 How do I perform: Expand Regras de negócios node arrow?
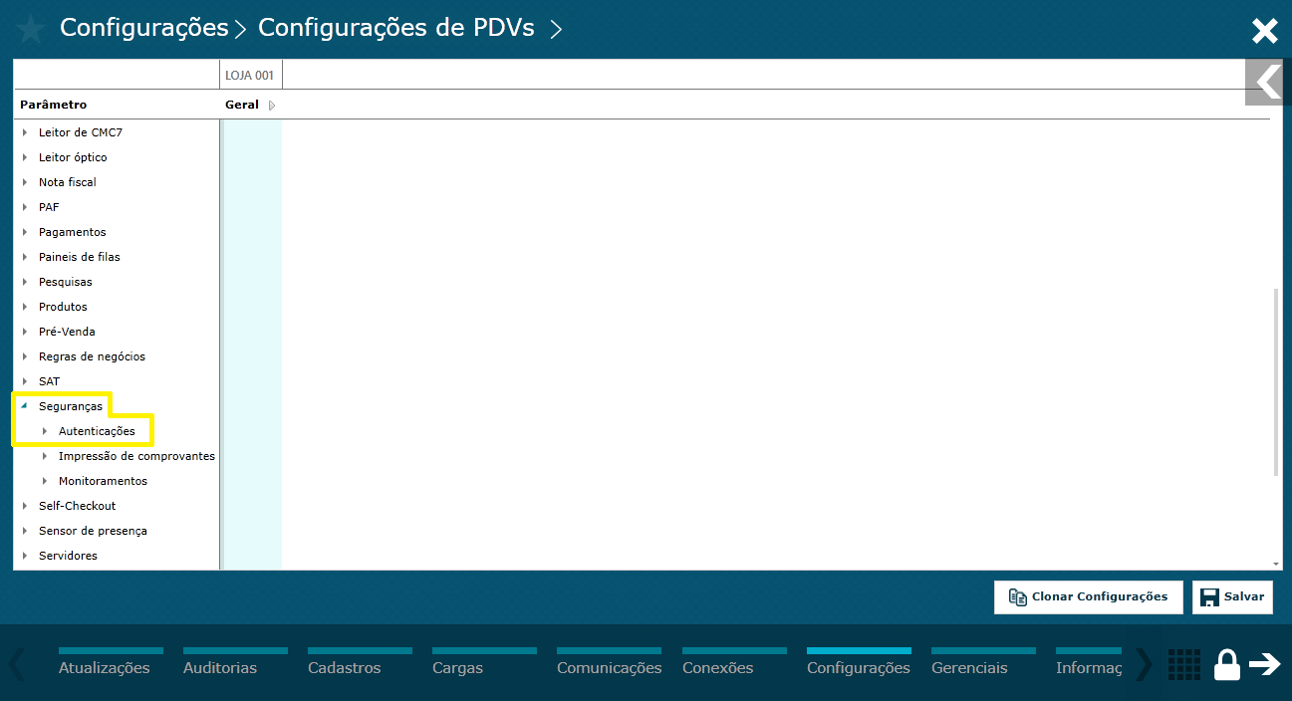[25, 356]
